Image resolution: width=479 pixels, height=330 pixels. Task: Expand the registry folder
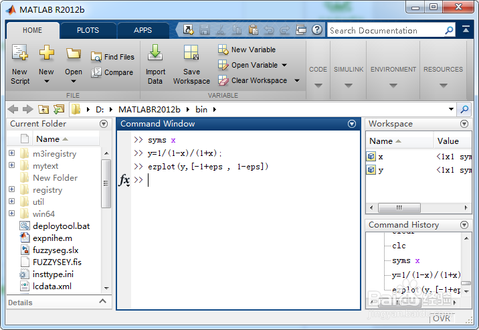12,189
